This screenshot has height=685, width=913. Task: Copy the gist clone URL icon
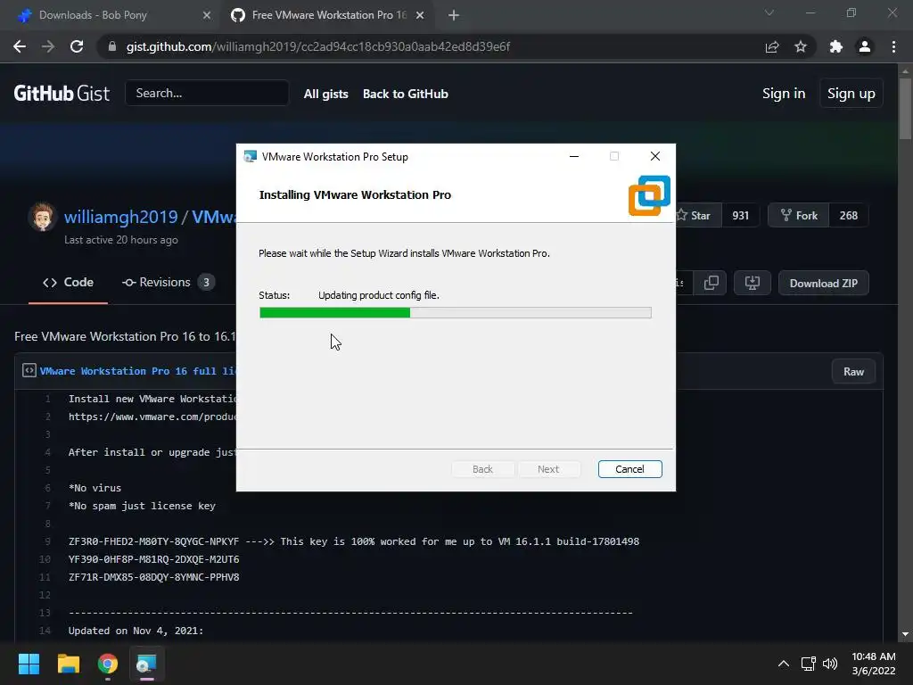(x=711, y=283)
